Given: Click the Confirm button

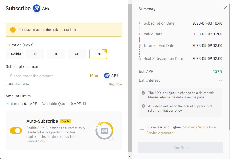Looking at the screenshot, I should point(180,148).
